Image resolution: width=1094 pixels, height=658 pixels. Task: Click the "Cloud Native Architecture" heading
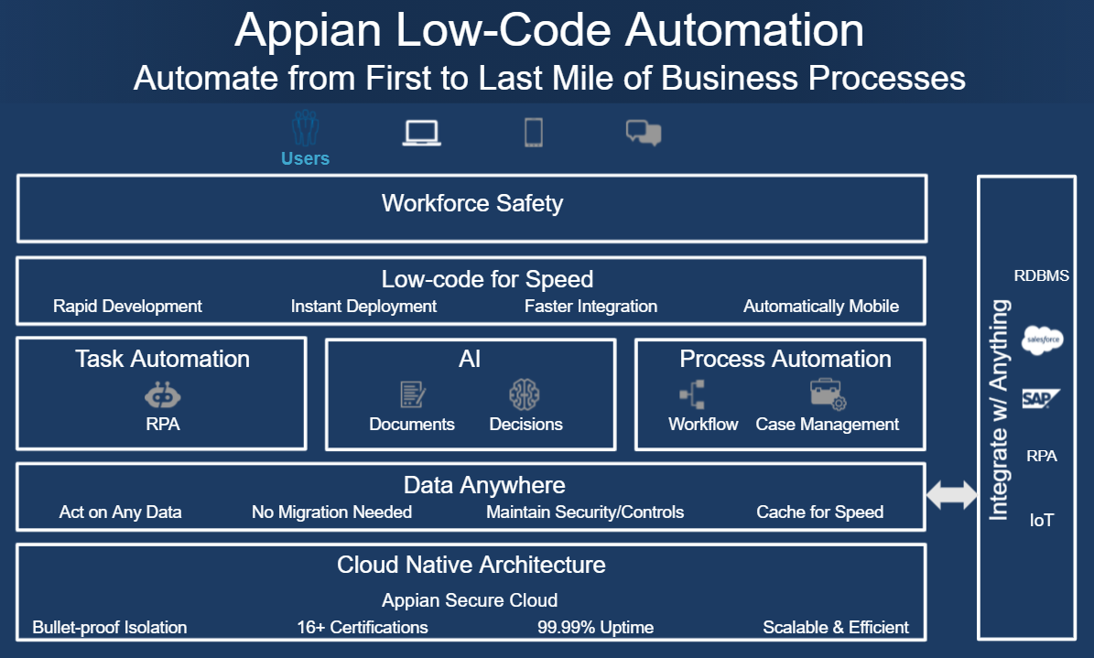click(471, 565)
